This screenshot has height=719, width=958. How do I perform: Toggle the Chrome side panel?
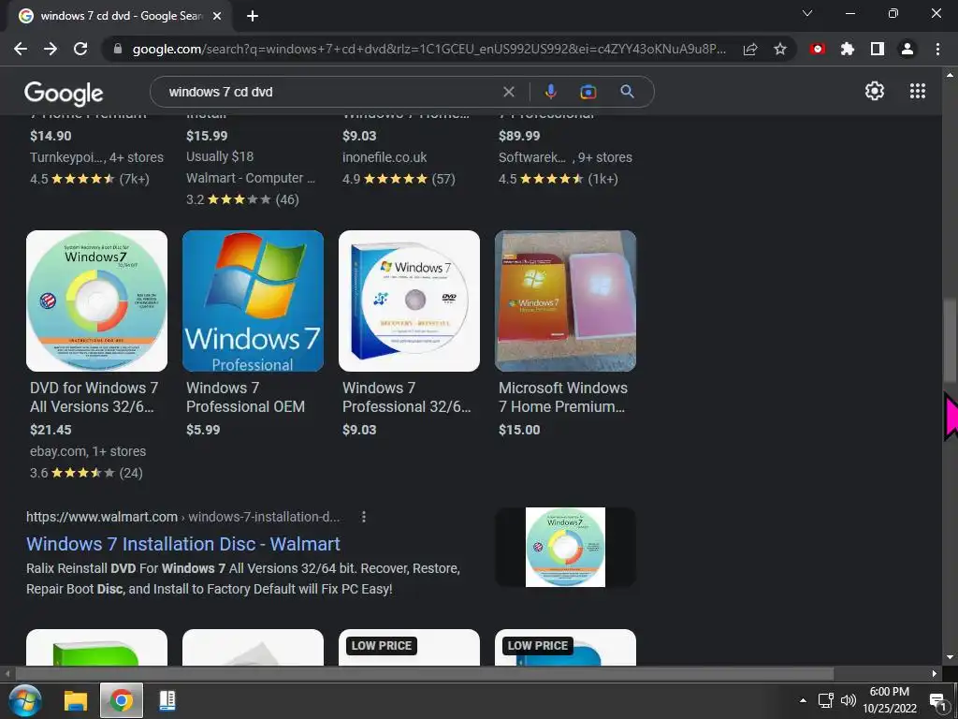click(x=878, y=49)
